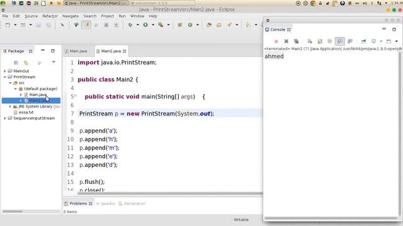
Task: Minimize the Console view panel
Action: [384, 29]
